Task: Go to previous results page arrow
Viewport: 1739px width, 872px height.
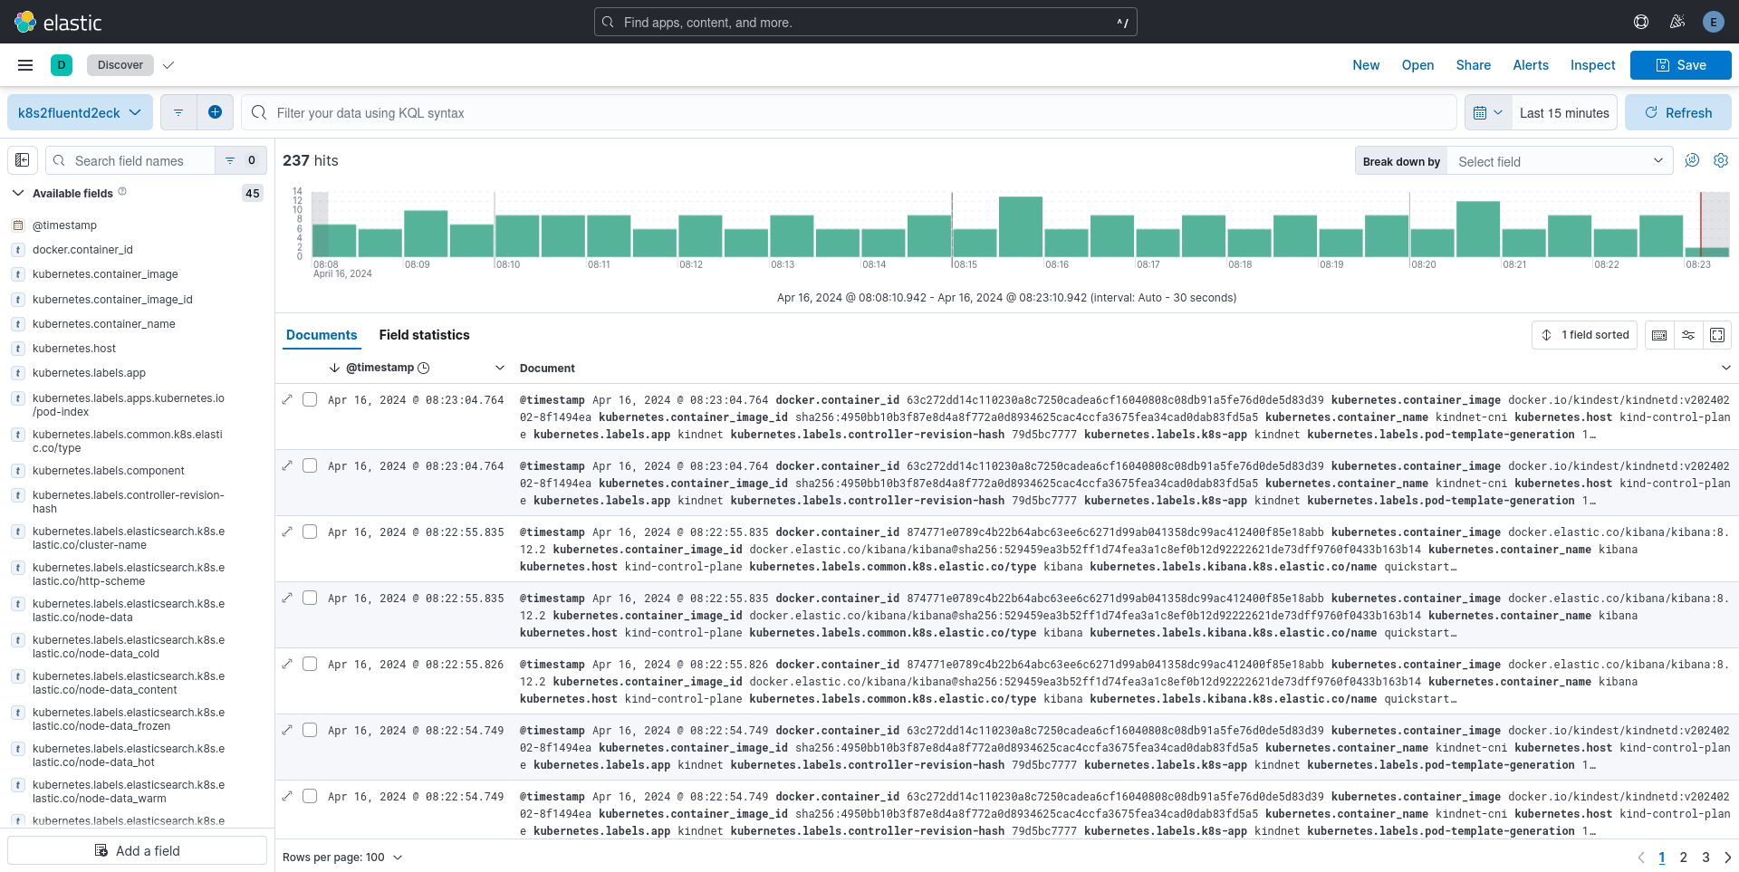Action: coord(1641,858)
